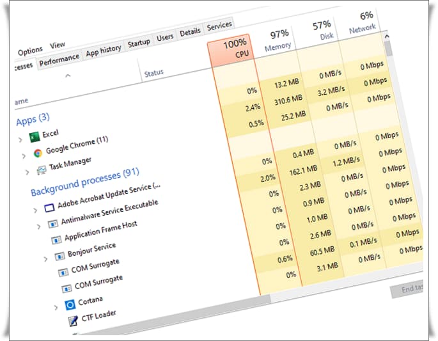Switch to the Services tab

(x=219, y=26)
